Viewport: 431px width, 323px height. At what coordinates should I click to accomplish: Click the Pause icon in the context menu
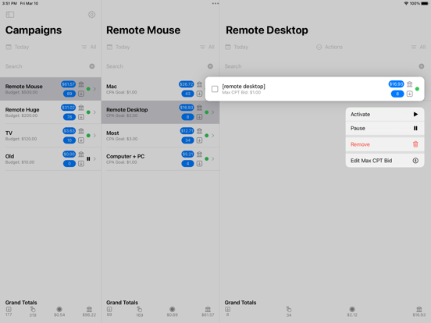[415, 128]
